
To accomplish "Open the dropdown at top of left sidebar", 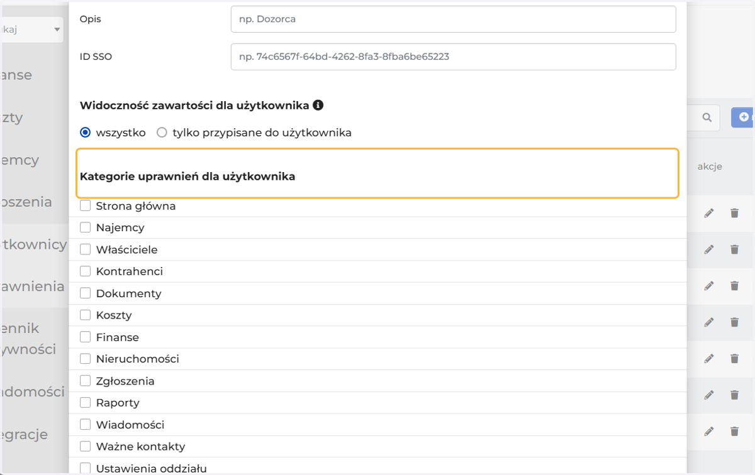I will [x=32, y=30].
